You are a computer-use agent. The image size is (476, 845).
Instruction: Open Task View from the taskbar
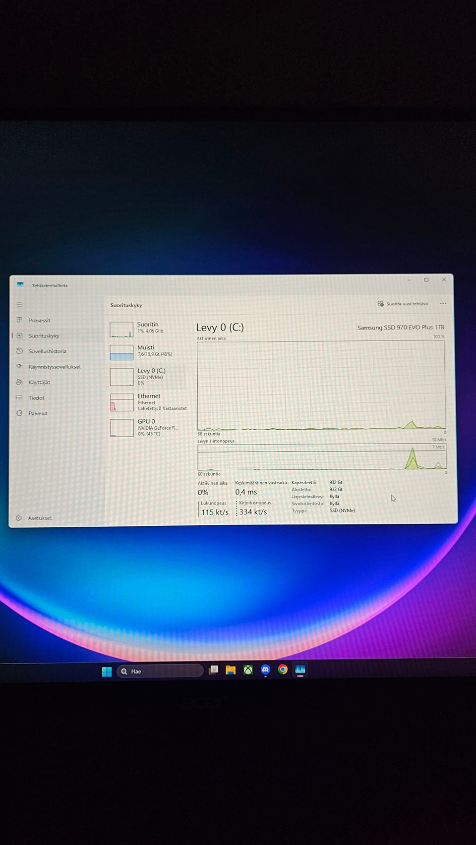[x=214, y=670]
